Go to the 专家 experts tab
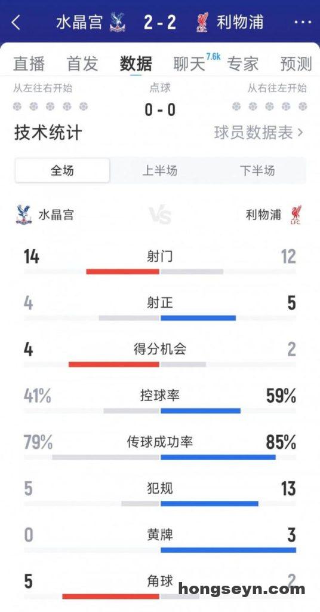The image size is (320, 612). tap(242, 64)
